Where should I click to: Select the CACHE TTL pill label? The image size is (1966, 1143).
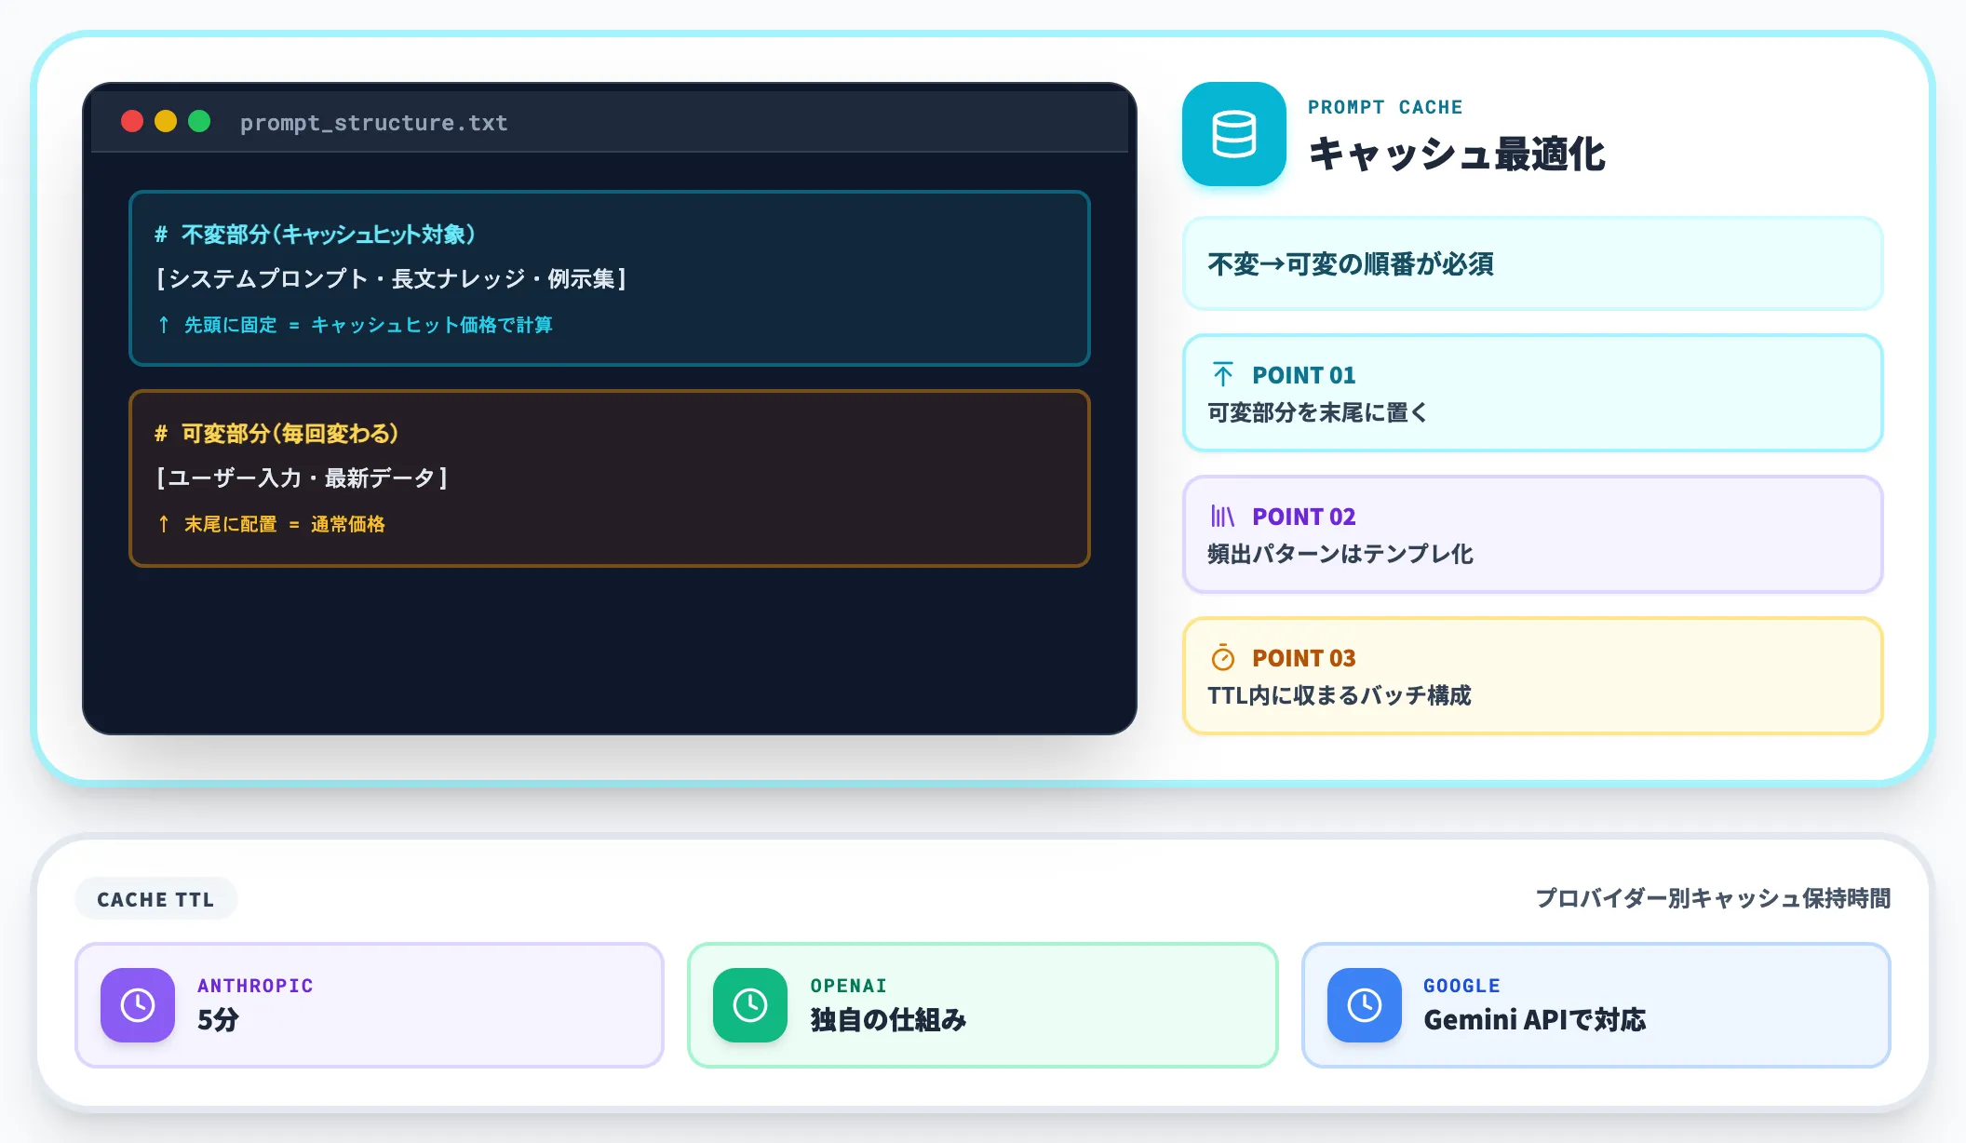tap(155, 899)
